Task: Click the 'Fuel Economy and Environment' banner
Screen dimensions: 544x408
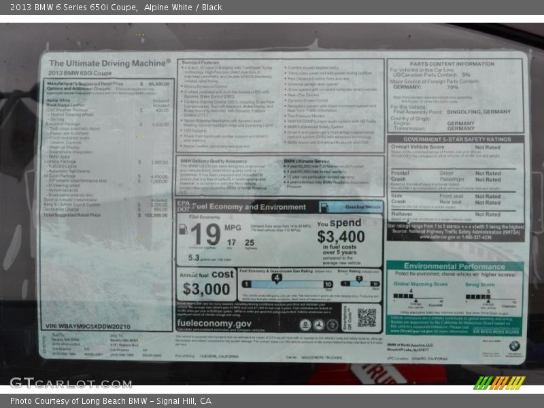Action: [x=248, y=207]
